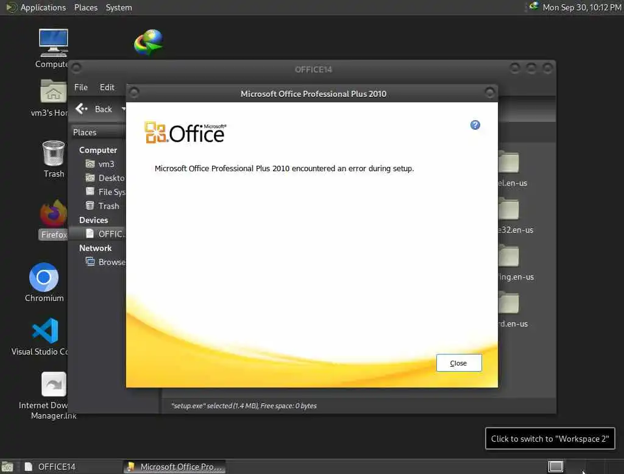
Task: Select OFFICE14 device in sidebar
Action: click(105, 233)
